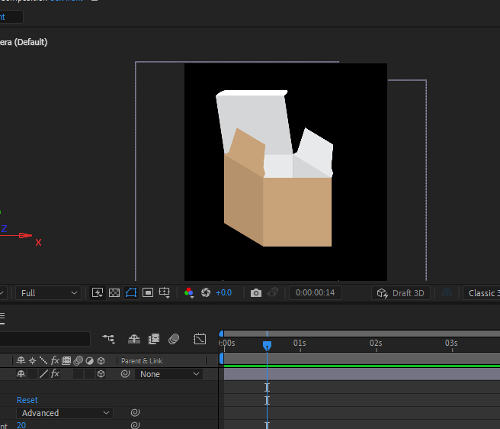Toggle the 3D ground plane icon
Viewport: 500px width, 429px height.
click(447, 292)
